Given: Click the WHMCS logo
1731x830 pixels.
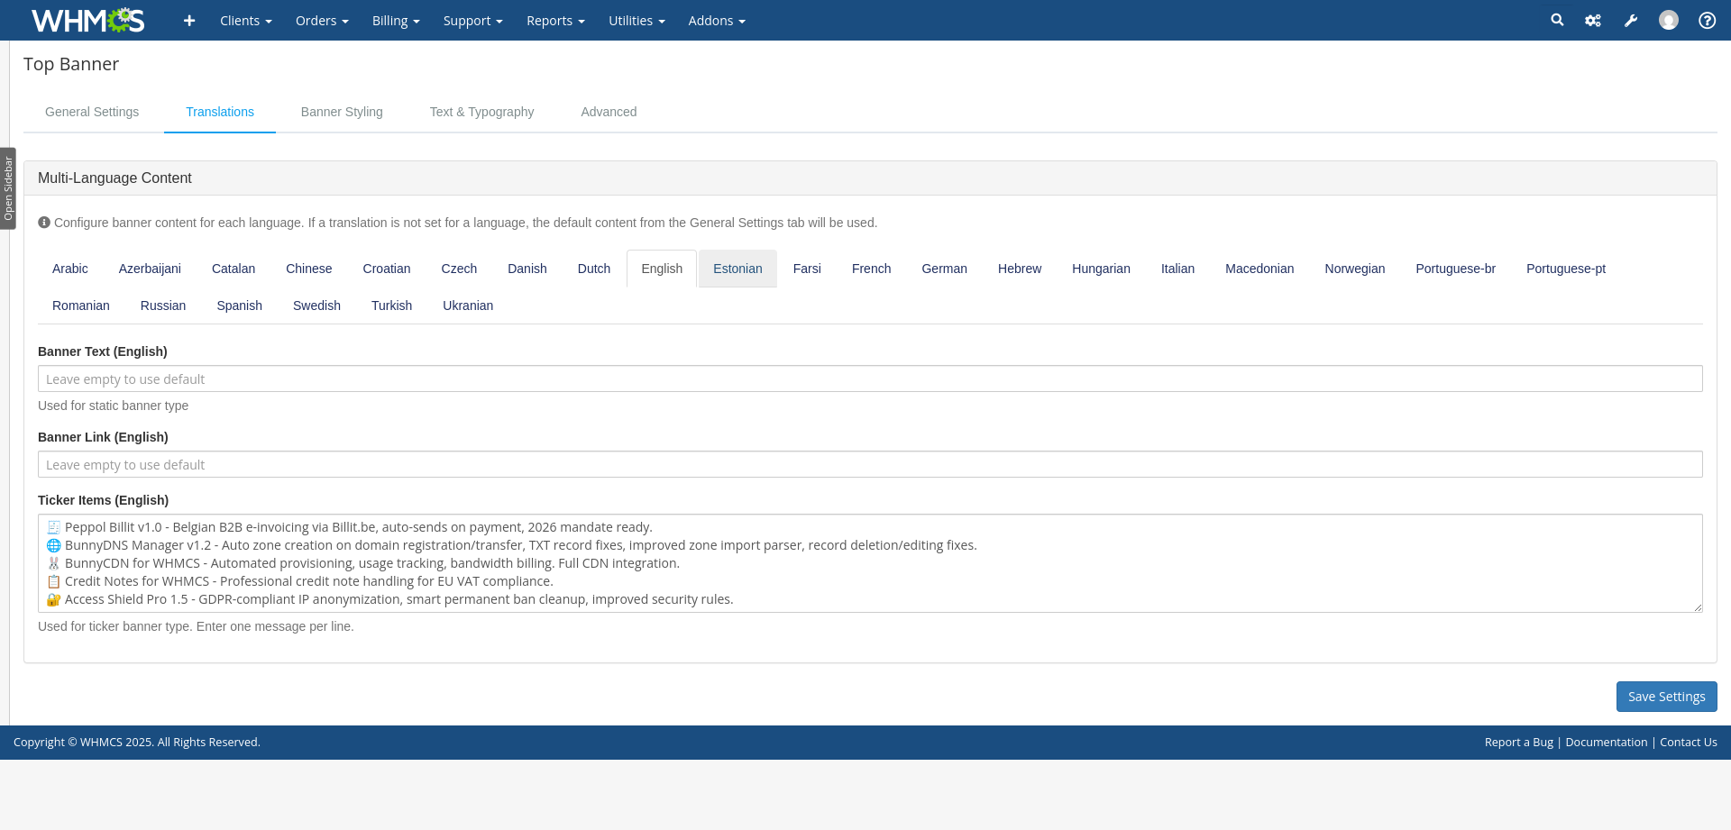Looking at the screenshot, I should click(x=87, y=20).
